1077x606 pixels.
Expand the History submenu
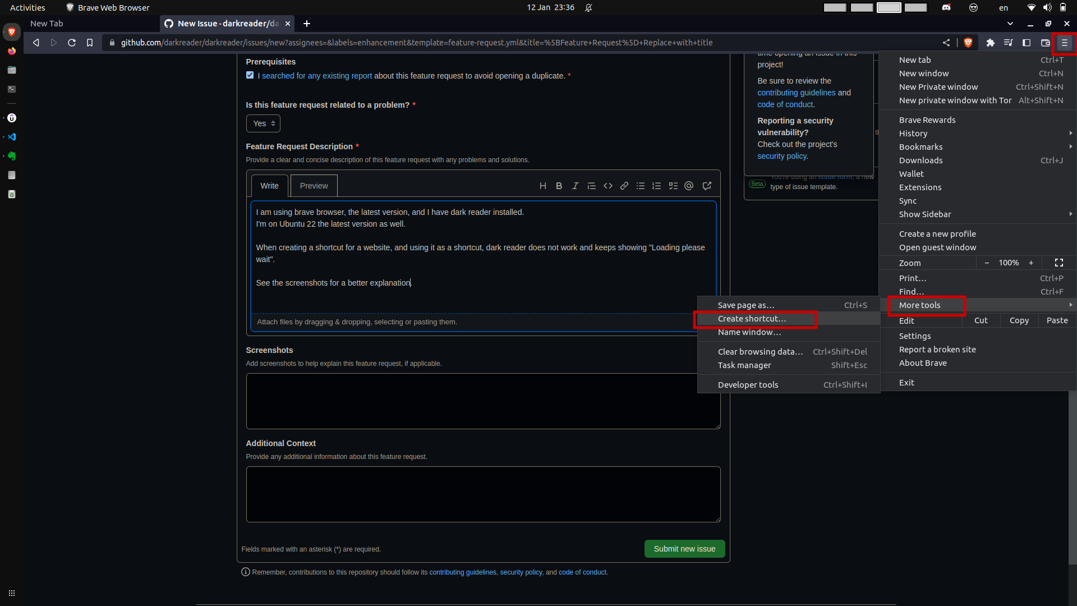[979, 134]
